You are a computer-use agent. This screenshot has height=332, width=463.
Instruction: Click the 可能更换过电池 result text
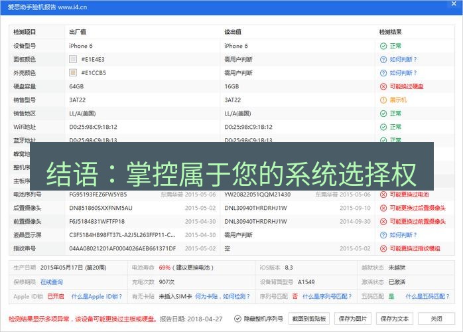pyautogui.click(x=409, y=195)
